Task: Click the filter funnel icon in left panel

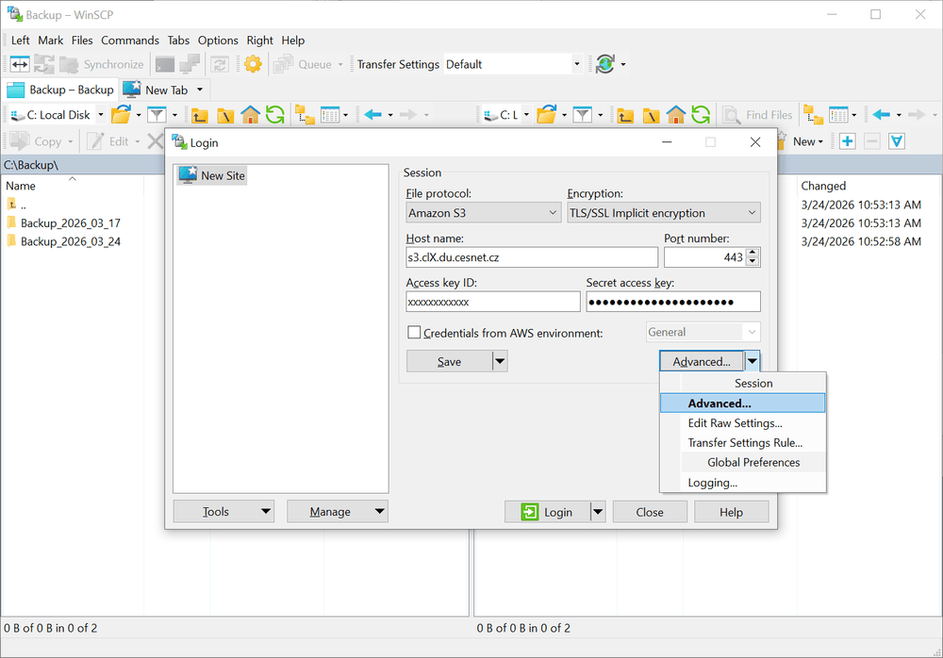Action: (157, 114)
